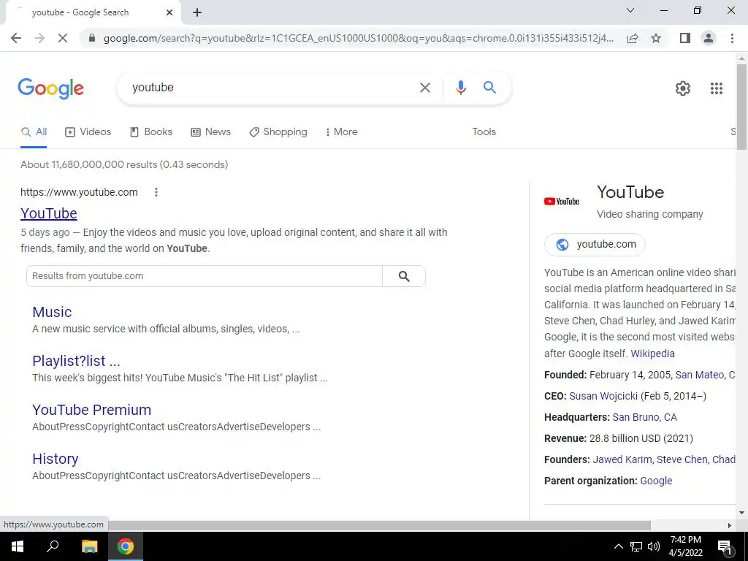The height and width of the screenshot is (561, 748).
Task: Open Chrome profile avatar icon
Action: pos(709,38)
